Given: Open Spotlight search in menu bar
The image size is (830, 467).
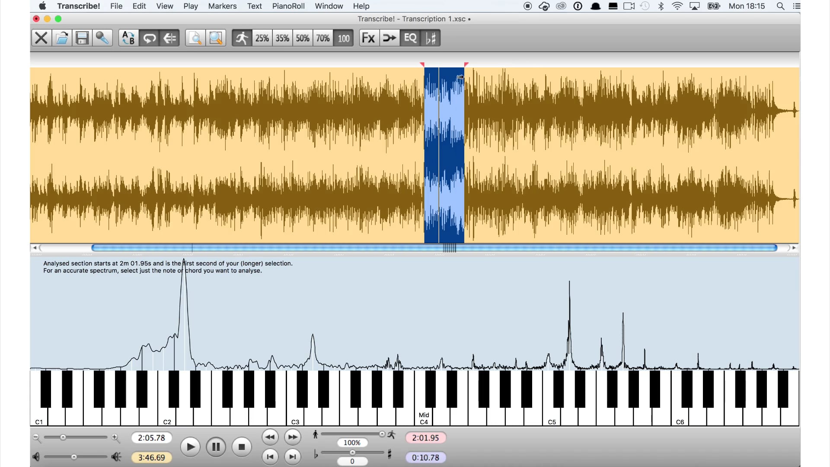Looking at the screenshot, I should (x=780, y=6).
